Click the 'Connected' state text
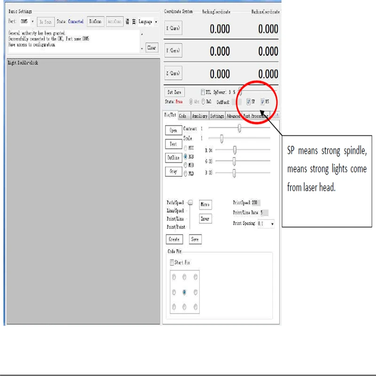Viewport: 376px width, 376px height. (x=76, y=21)
